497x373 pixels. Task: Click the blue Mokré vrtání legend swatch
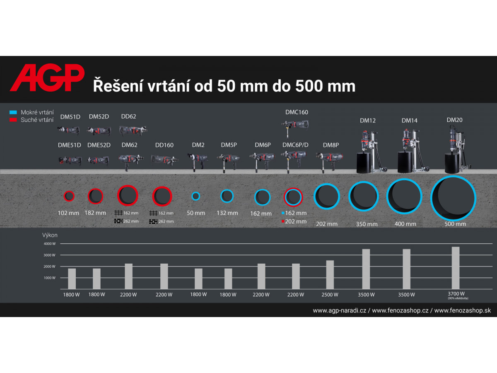(x=13, y=112)
